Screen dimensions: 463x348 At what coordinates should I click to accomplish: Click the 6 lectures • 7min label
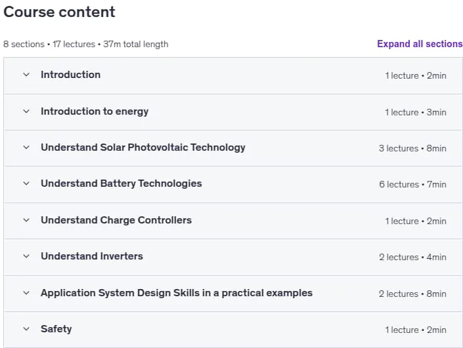412,184
